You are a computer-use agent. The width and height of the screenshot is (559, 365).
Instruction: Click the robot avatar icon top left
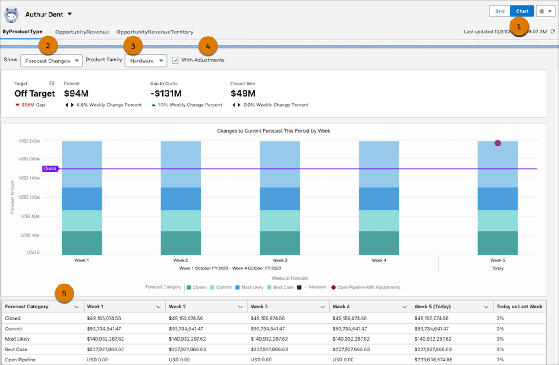[11, 14]
